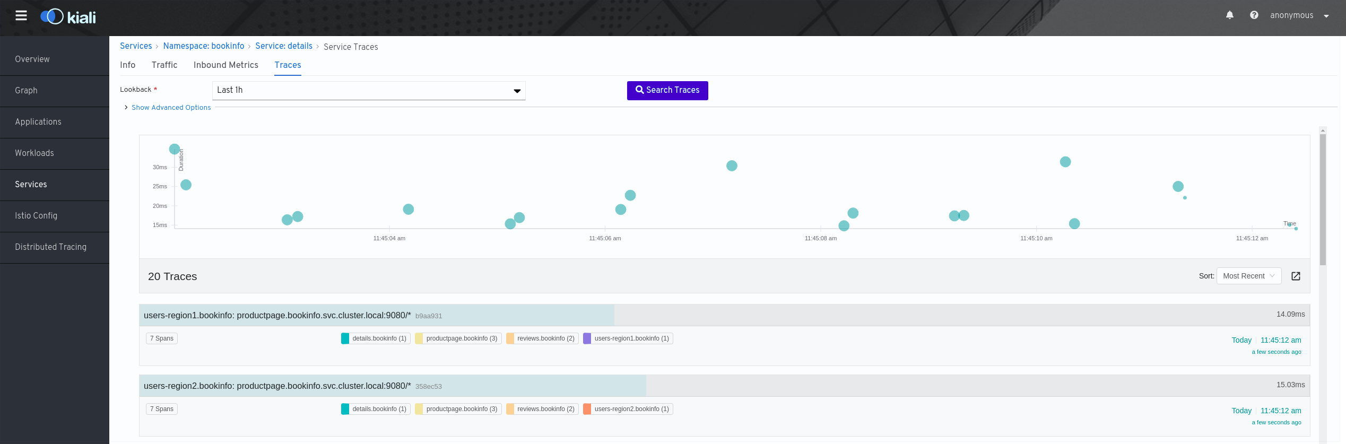Click the 14.09ms duration of first trace
The width and height of the screenshot is (1346, 444).
[x=1290, y=314]
